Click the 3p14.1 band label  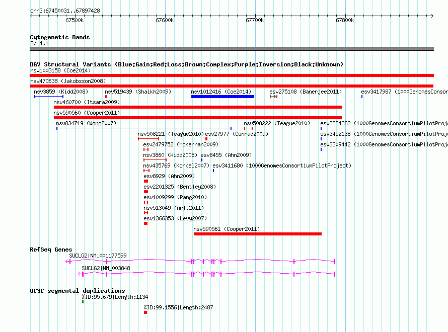(x=39, y=43)
